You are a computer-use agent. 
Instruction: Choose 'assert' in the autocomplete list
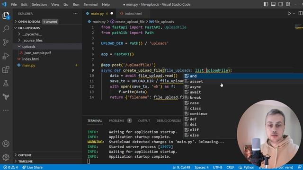[243, 82]
